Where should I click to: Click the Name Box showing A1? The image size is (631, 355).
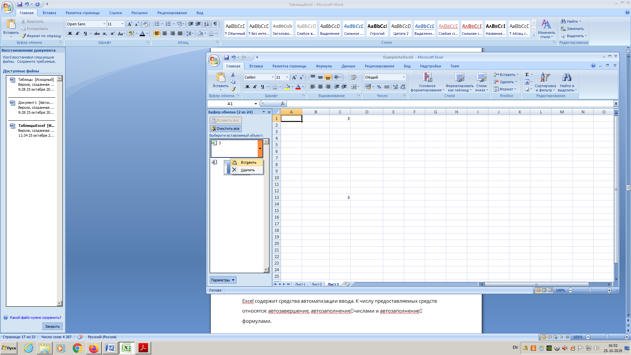tap(230, 104)
